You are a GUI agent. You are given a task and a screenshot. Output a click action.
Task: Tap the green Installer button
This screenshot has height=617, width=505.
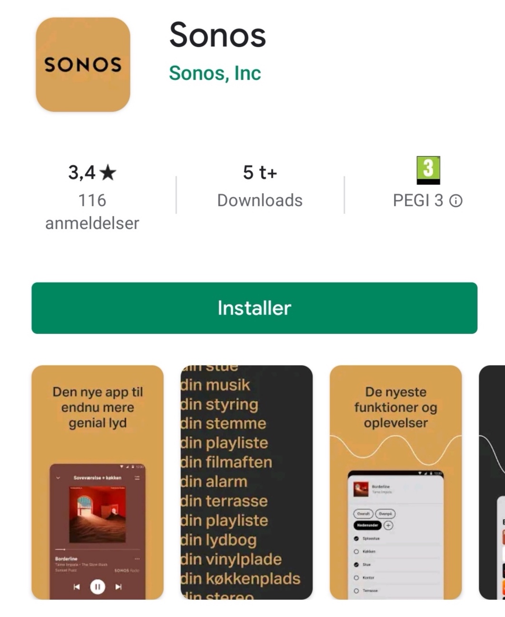click(x=254, y=308)
